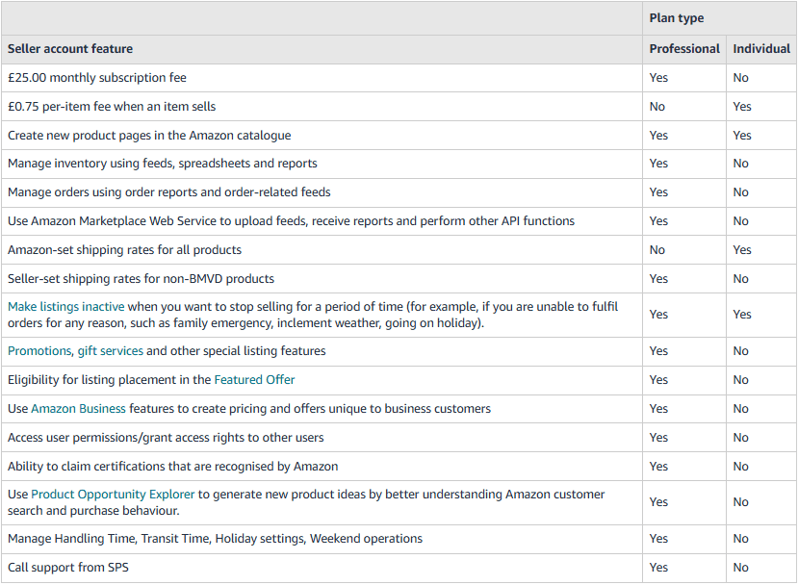Screen dimensions: 798x585
Task: Click the 'Plan type' table header
Action: pyautogui.click(x=676, y=18)
